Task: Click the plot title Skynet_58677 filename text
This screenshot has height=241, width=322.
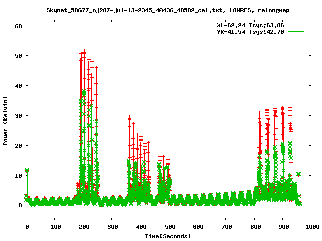Action: point(168,10)
